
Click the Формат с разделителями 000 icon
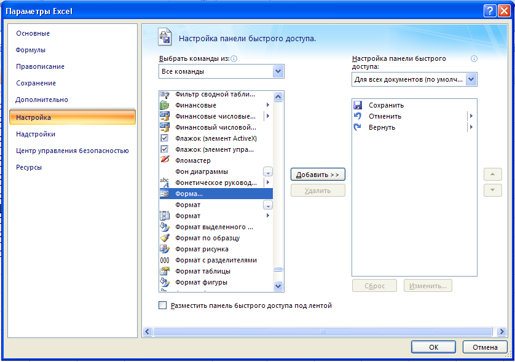[165, 260]
